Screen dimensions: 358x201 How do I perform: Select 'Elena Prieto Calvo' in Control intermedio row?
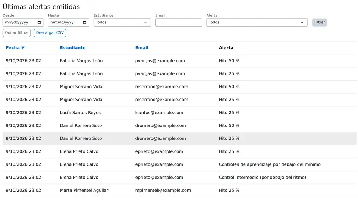click(x=79, y=178)
